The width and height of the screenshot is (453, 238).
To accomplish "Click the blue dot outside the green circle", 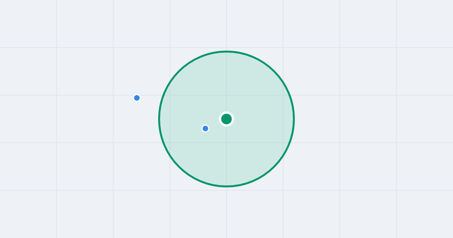I will point(137,98).
